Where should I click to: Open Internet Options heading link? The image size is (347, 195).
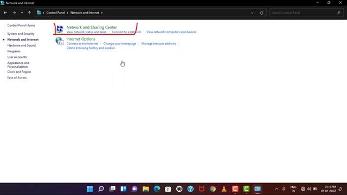[x=81, y=39]
